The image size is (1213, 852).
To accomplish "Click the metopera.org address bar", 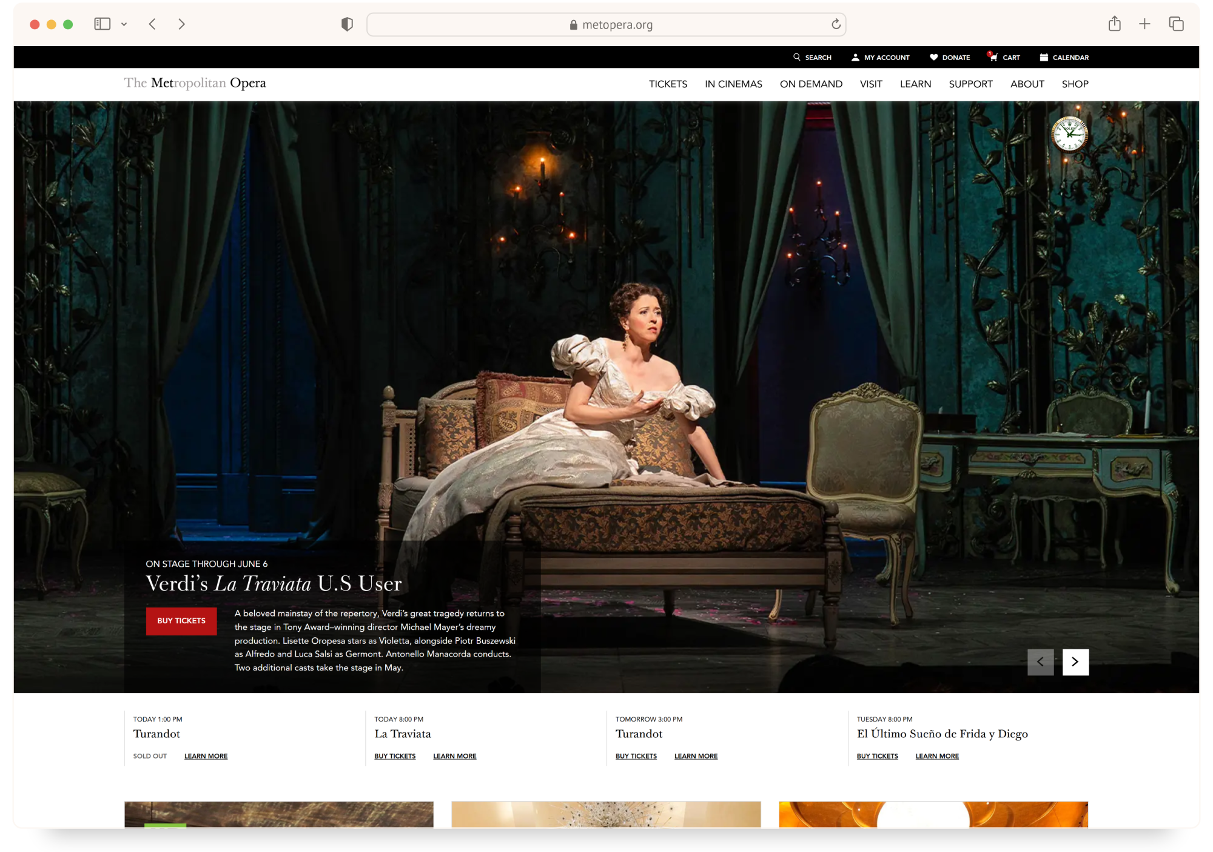I will pyautogui.click(x=606, y=25).
